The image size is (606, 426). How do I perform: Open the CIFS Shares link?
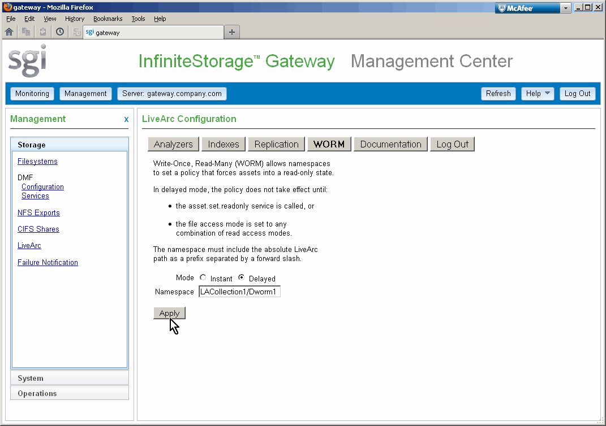[38, 229]
